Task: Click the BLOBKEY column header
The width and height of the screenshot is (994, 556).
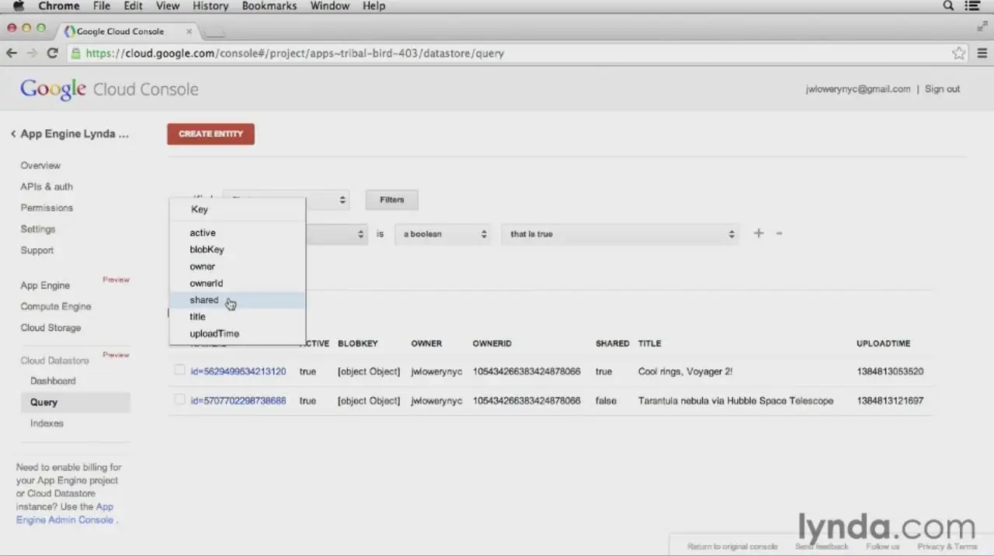Action: coord(358,344)
